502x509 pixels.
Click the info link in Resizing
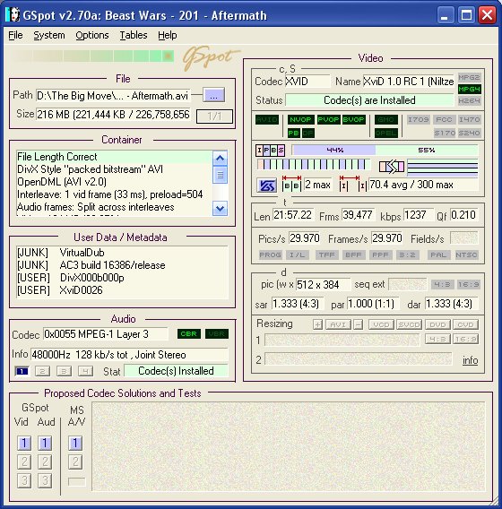(471, 360)
